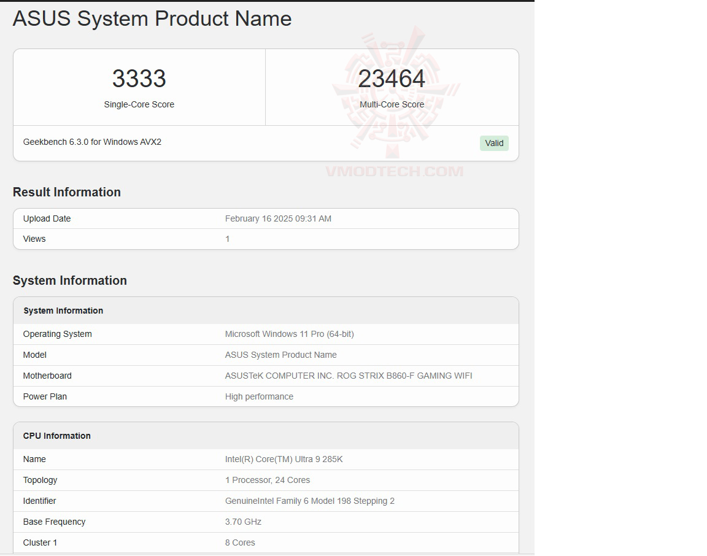
Task: Click the Single-Core Score value 3333
Action: tap(139, 79)
